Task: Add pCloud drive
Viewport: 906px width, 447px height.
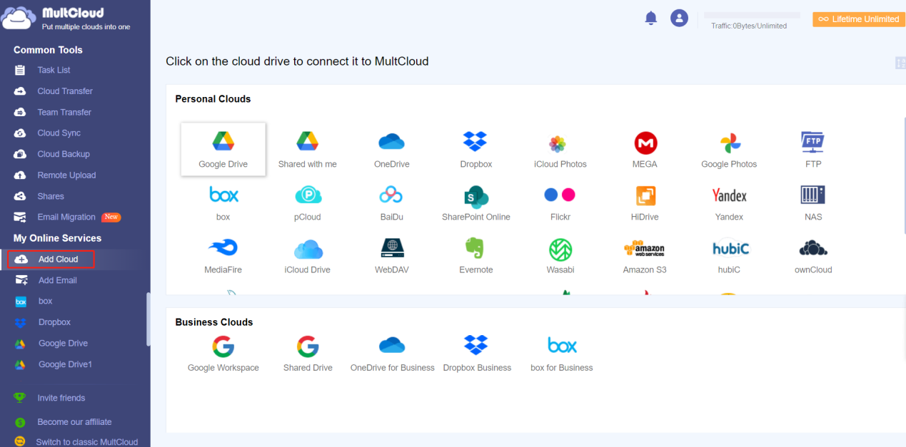Action: pos(308,202)
